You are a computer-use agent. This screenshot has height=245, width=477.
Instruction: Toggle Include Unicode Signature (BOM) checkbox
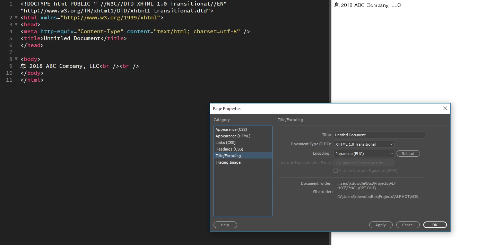pos(336,171)
